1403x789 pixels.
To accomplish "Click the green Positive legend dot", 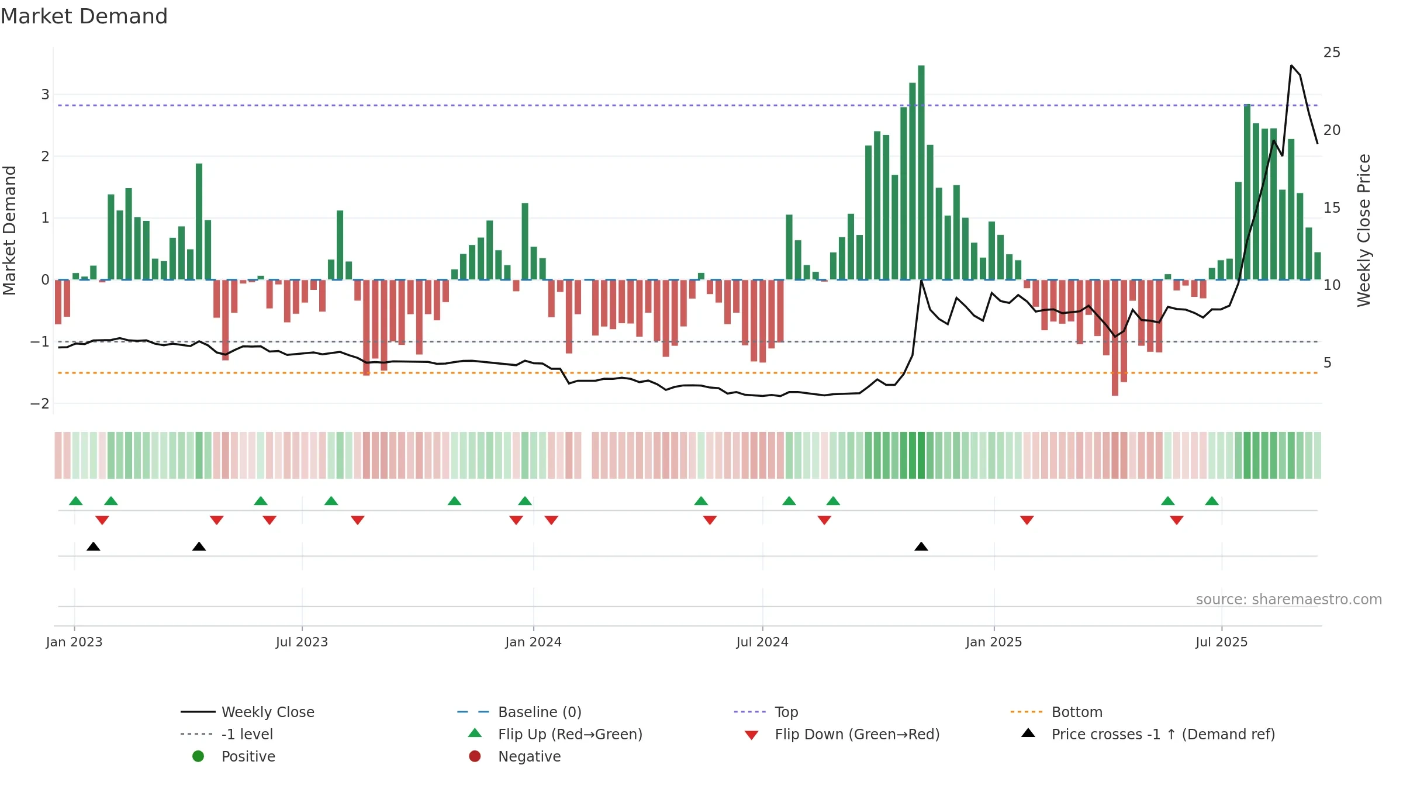I will coord(198,756).
